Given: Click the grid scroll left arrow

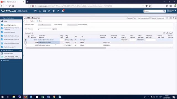Looking at the screenshot, I should [x=25, y=48].
